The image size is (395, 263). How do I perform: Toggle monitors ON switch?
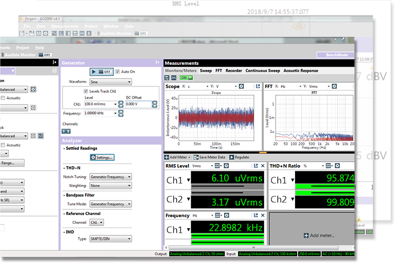[187, 78]
